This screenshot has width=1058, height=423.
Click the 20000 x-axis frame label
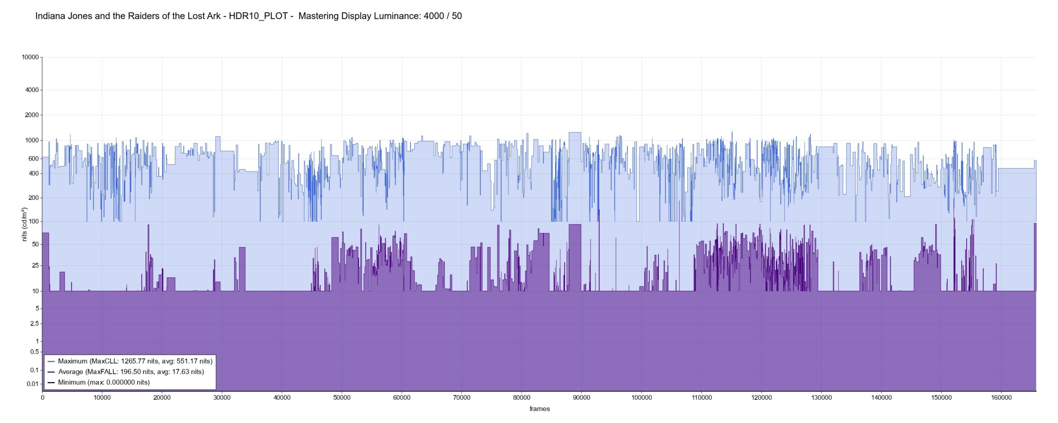[162, 398]
